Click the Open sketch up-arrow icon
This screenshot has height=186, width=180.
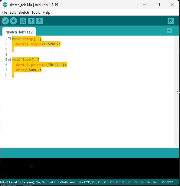click(31, 21)
